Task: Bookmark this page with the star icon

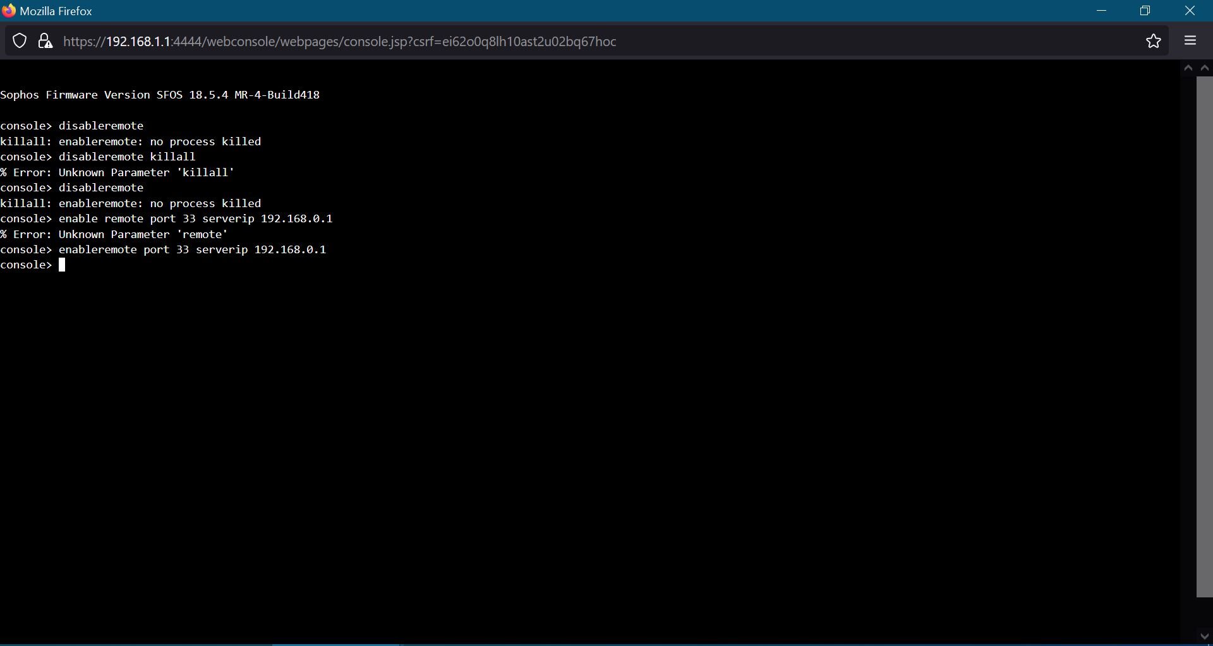Action: tap(1154, 41)
